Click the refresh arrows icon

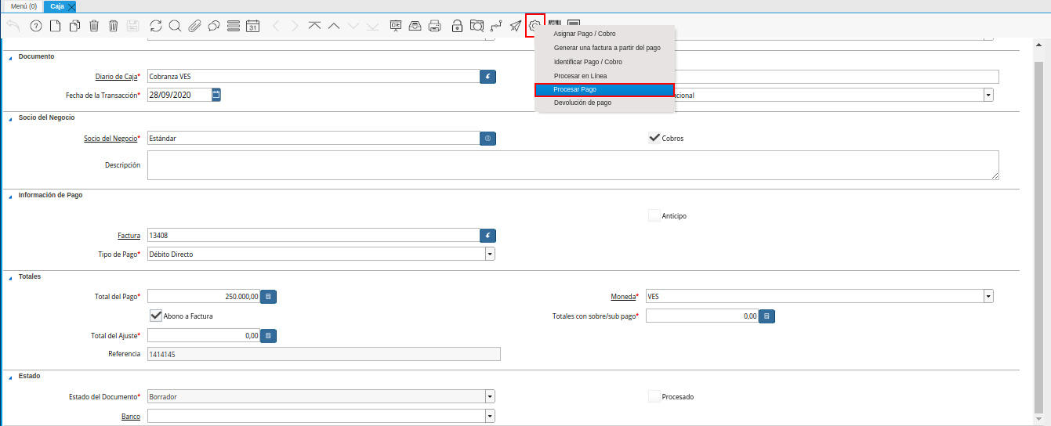[155, 26]
